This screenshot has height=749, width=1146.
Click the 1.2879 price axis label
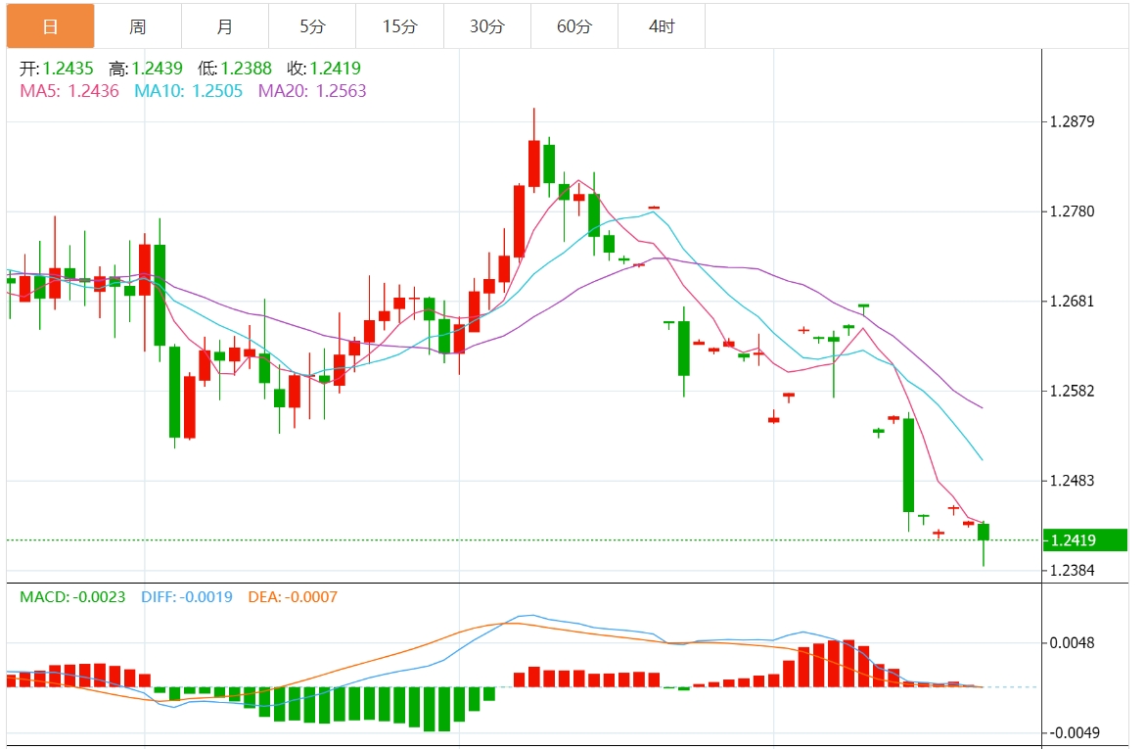tap(1071, 122)
